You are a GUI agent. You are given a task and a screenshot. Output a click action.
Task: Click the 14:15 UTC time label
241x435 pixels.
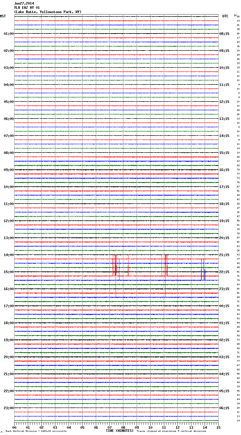click(224, 136)
